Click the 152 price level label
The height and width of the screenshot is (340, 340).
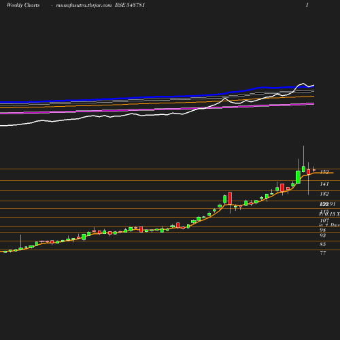click(324, 172)
